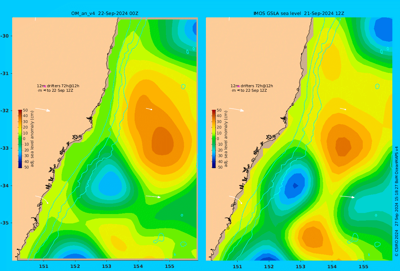Select the -35 latitude axis label
The image size is (400, 271).
click(4, 223)
